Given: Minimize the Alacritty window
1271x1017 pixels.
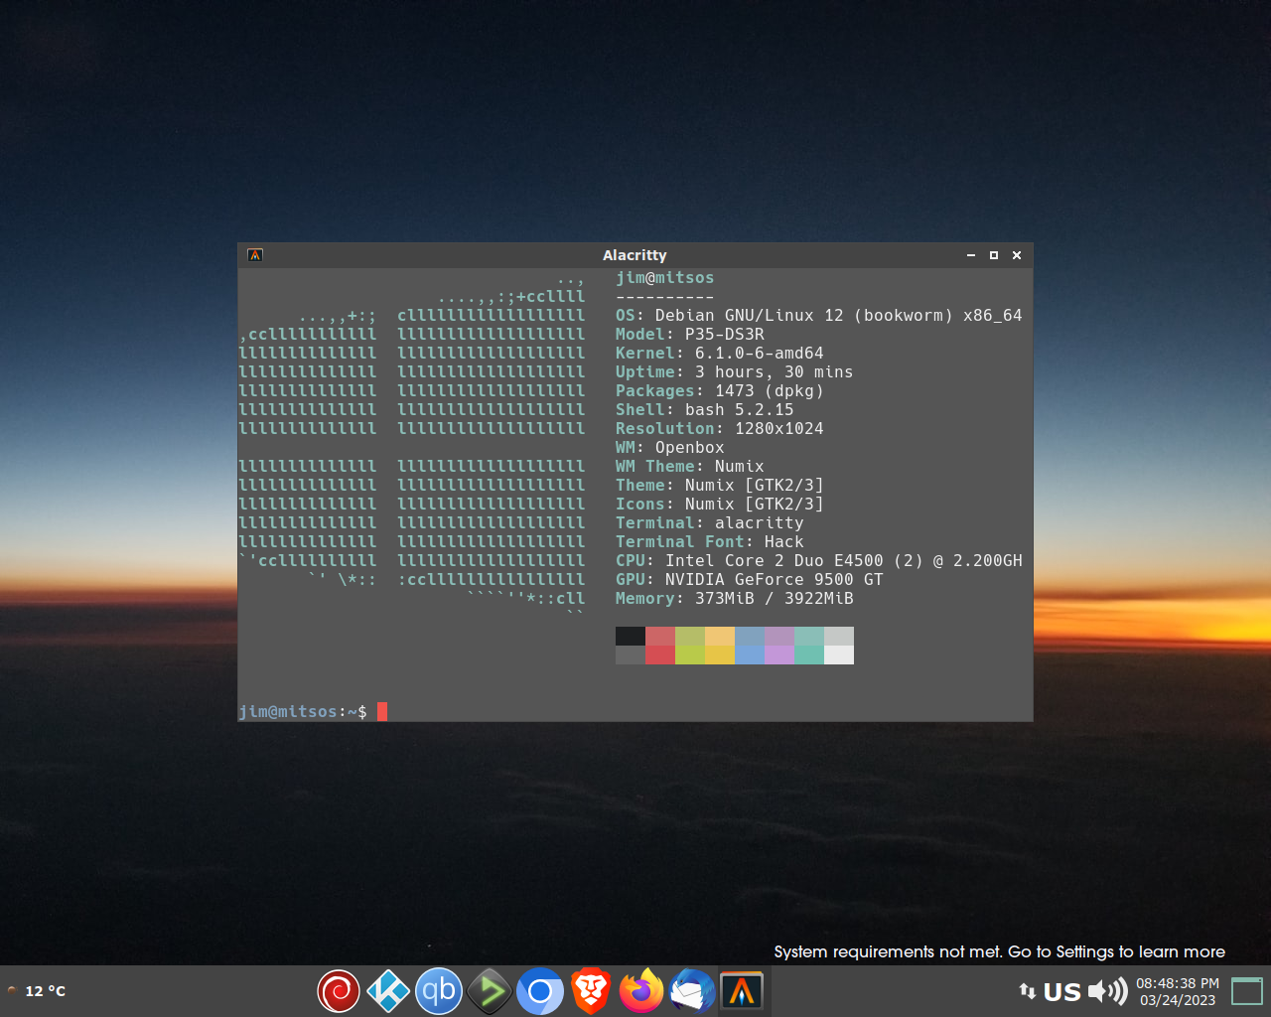Looking at the screenshot, I should click(971, 255).
